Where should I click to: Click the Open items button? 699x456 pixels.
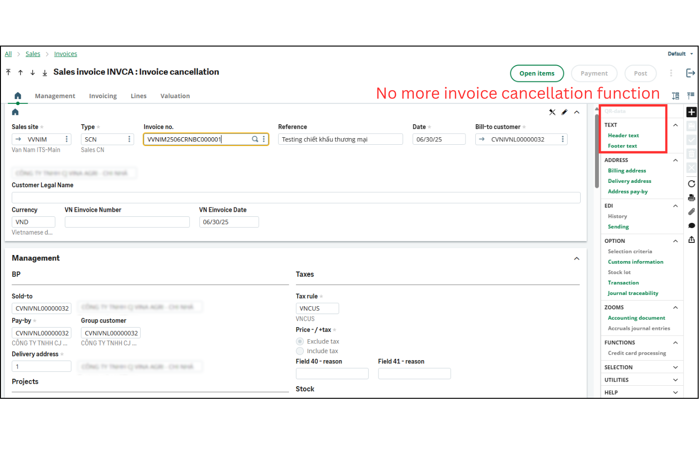[x=537, y=74]
